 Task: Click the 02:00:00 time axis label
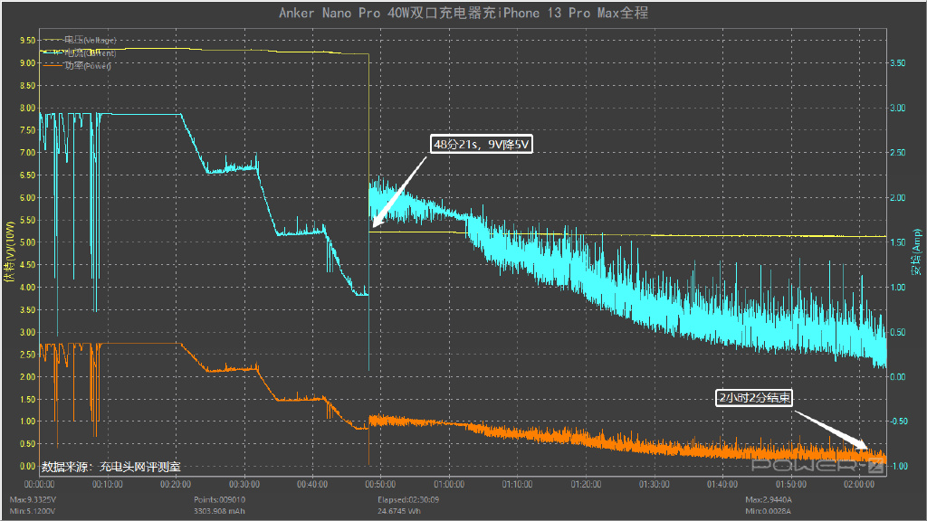(859, 485)
